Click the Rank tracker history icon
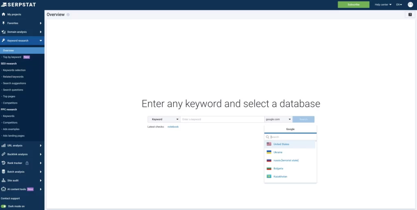Image resolution: width=417 pixels, height=210 pixels. 3,163
